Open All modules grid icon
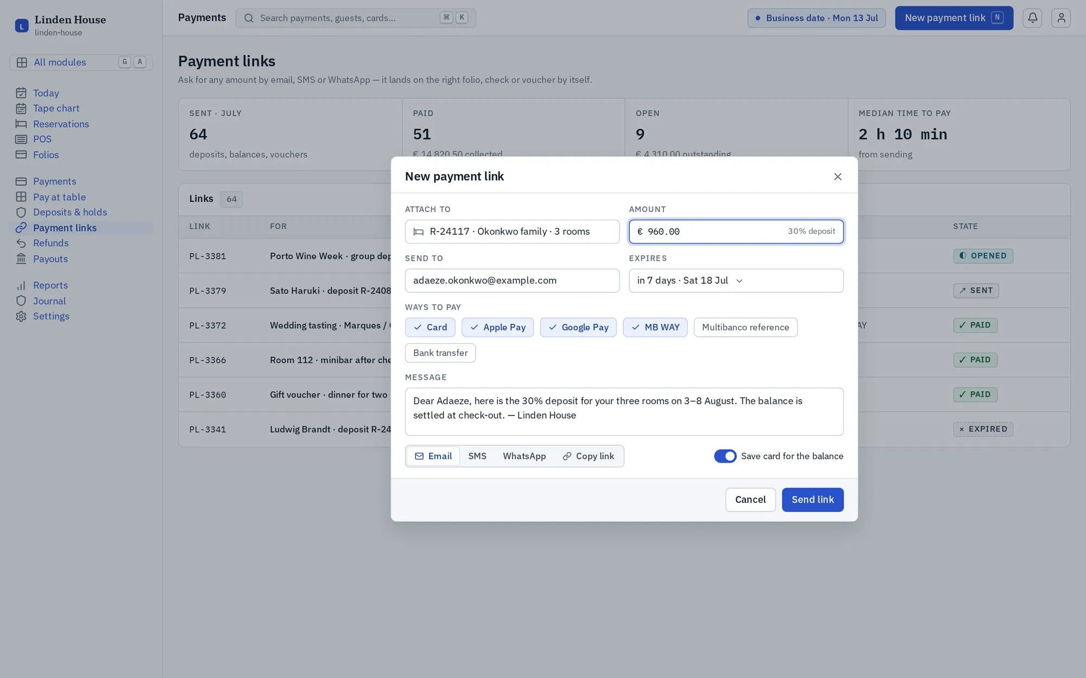Image resolution: width=1086 pixels, height=678 pixels. 22,62
